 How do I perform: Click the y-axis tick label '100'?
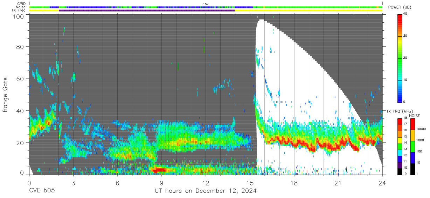(18, 16)
